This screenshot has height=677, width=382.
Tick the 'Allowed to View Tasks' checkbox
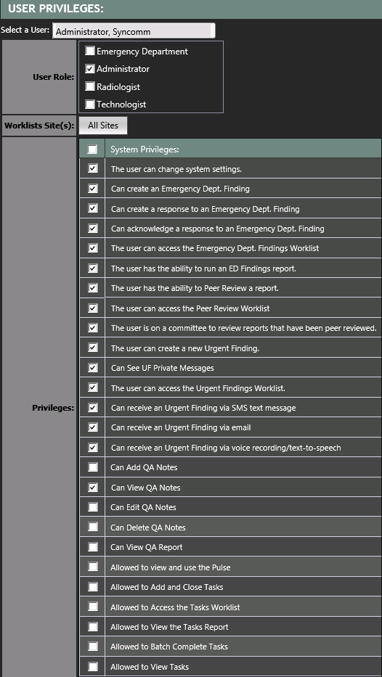[92, 666]
